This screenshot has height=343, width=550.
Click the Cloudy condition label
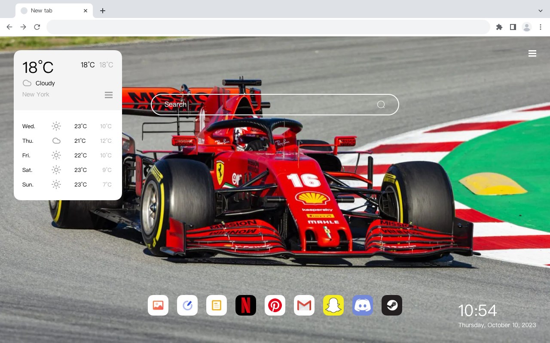point(45,83)
